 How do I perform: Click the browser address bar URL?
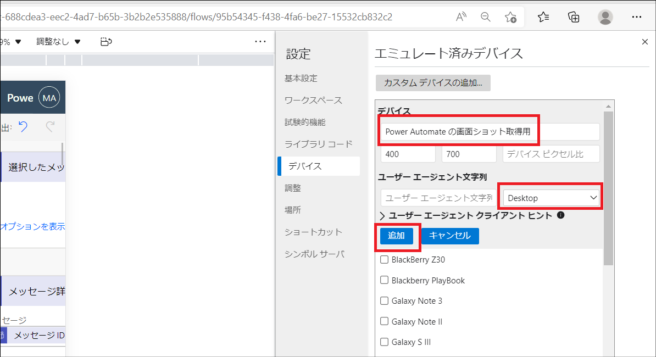(196, 17)
